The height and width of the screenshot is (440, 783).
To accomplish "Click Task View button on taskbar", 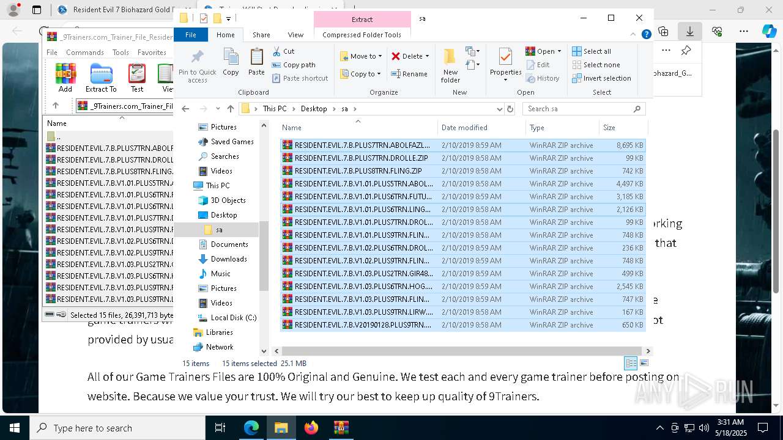I will pos(220,428).
